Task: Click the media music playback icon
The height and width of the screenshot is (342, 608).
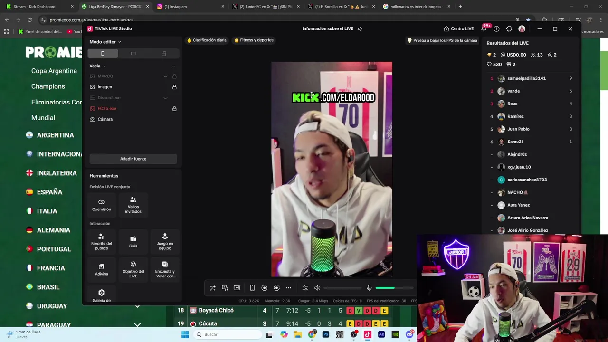Action: tap(225, 288)
